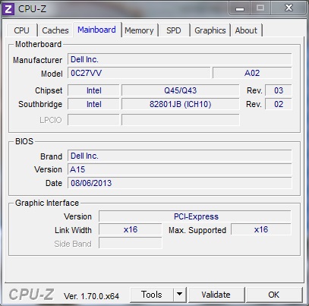Image resolution: width=309 pixels, height=306 pixels.
Task: Click the Southbridge vendor Intel field
Action: coord(93,104)
